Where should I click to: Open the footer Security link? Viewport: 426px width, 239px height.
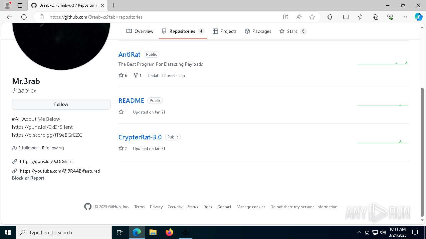175,207
